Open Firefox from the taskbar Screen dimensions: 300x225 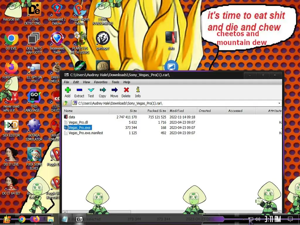pyautogui.click(x=36, y=219)
